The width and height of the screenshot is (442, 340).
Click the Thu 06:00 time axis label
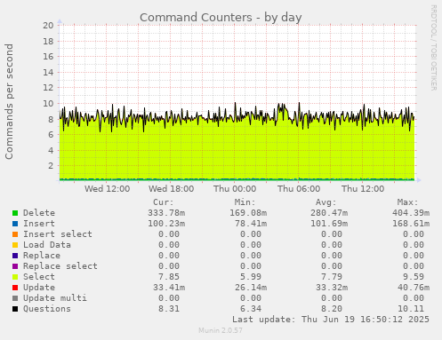tap(299, 189)
